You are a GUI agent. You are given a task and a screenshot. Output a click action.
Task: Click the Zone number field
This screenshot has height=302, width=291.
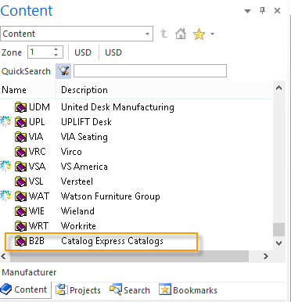41,52
